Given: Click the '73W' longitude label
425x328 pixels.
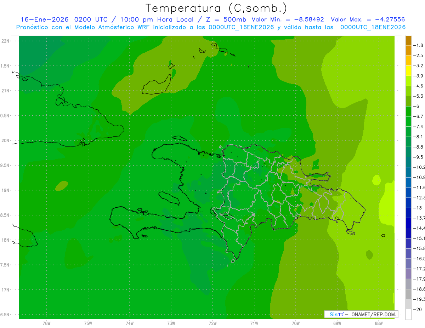Looking at the screenshot, I should point(171,323).
